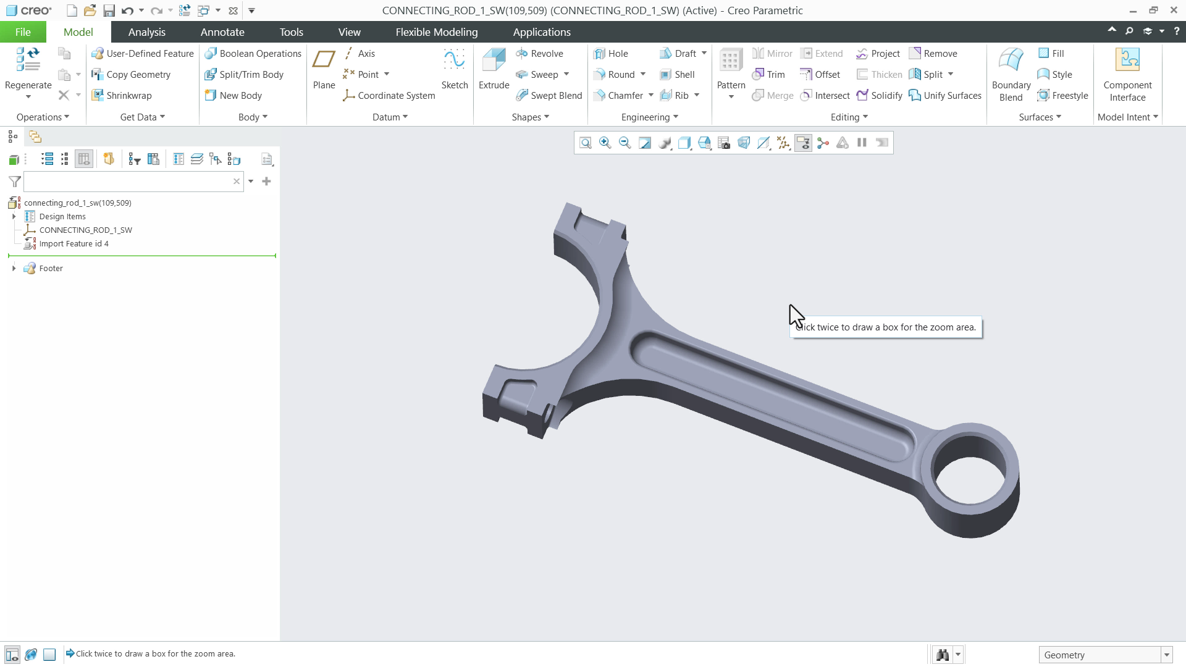This screenshot has height=667, width=1186.
Task: Select Import Feature id 4 in tree
Action: pyautogui.click(x=74, y=244)
